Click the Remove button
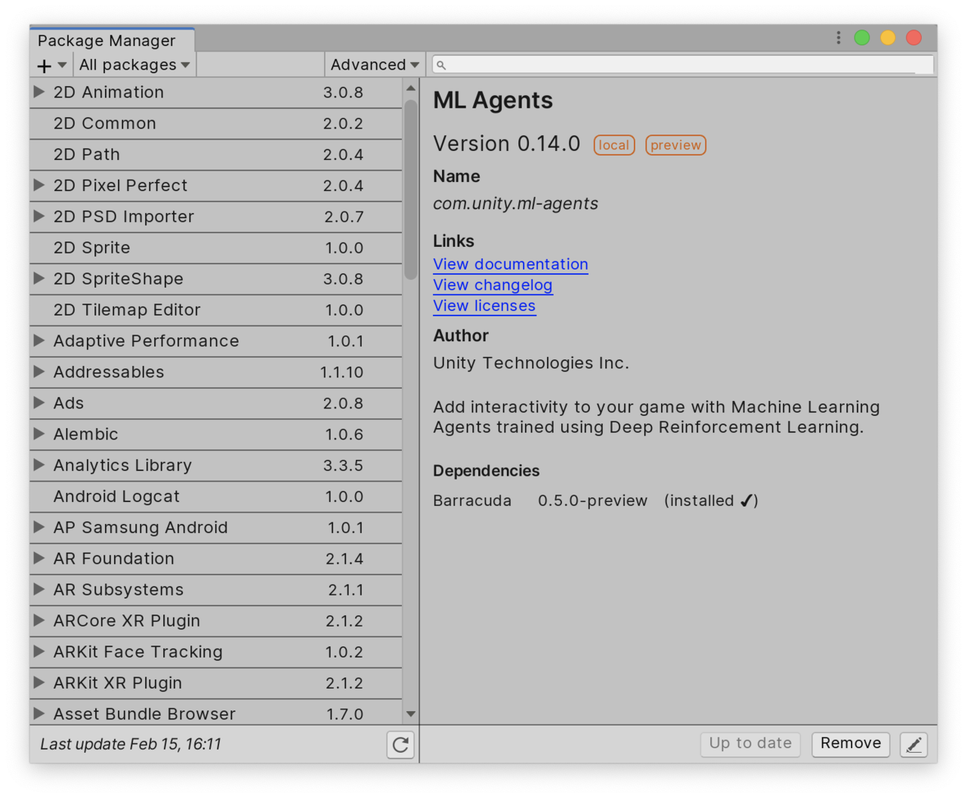967x798 pixels. 850,744
